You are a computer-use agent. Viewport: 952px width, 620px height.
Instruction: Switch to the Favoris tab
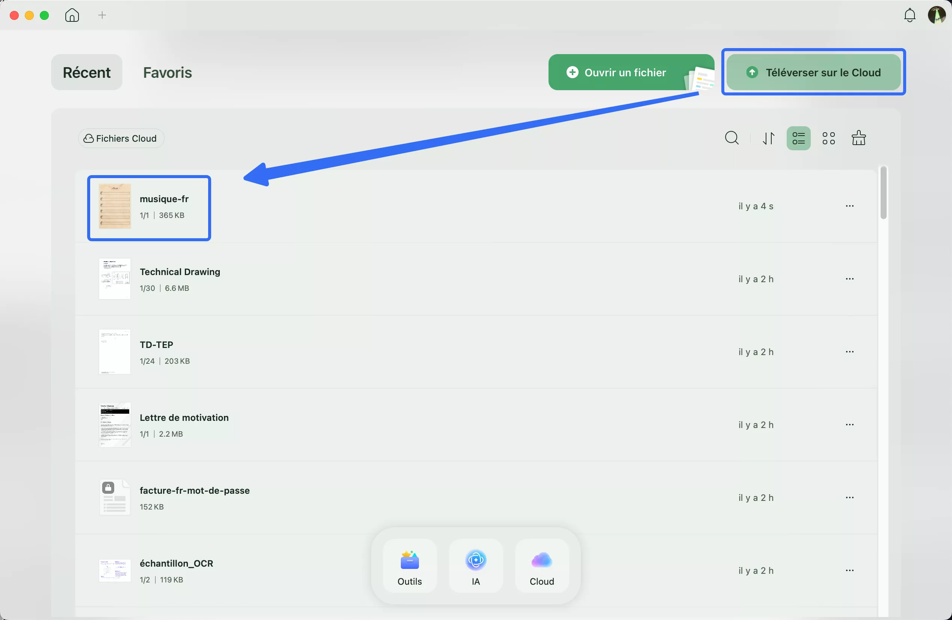click(167, 73)
